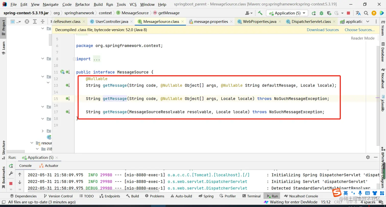Click the MessageSource breadcrumb

pos(132,13)
